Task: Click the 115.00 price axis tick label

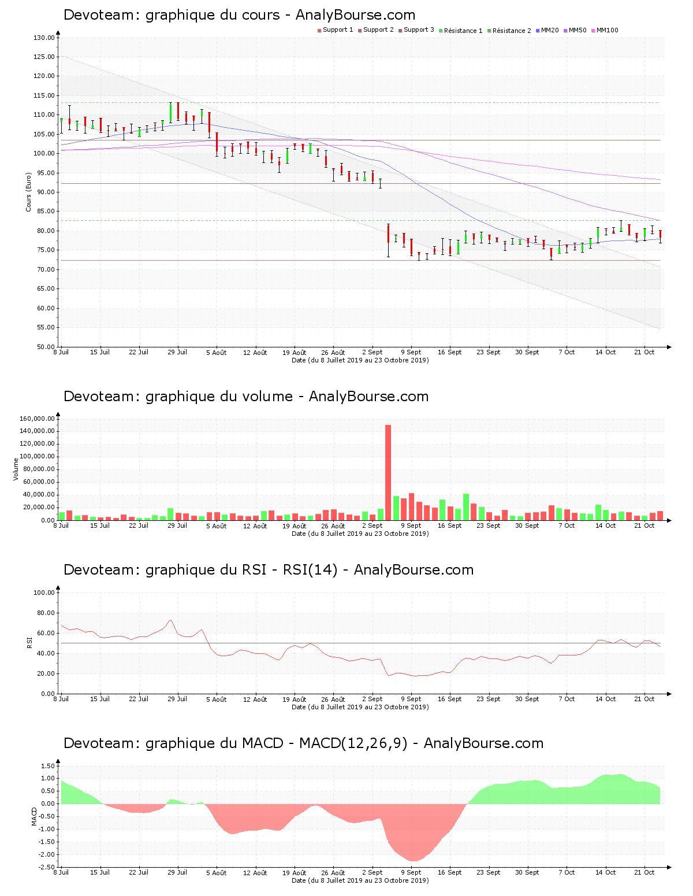Action: [44, 95]
